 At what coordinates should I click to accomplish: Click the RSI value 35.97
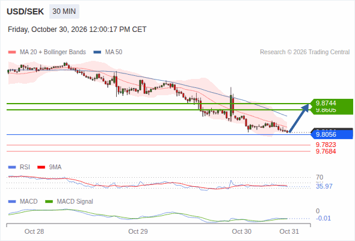(324, 186)
